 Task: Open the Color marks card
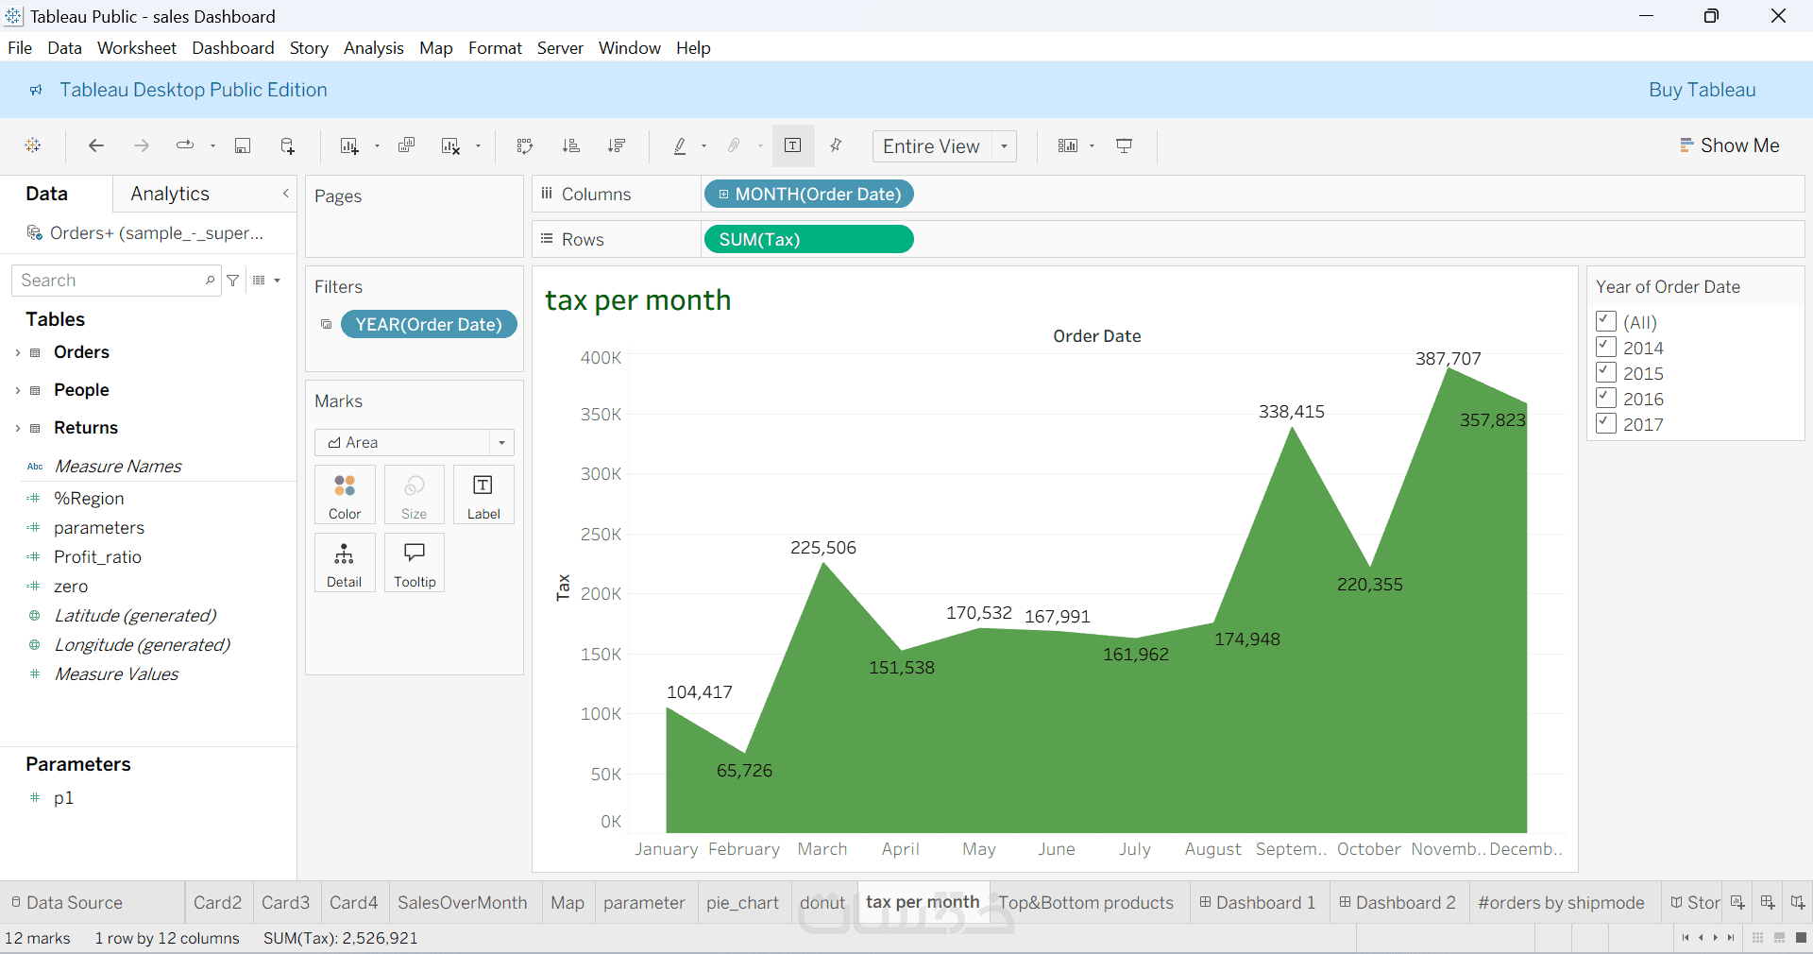click(345, 495)
